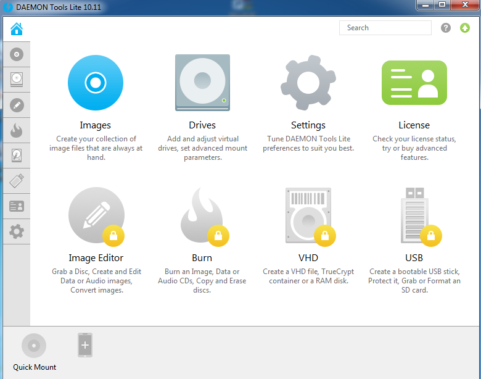This screenshot has height=379, width=481.
Task: Click 'Add and adjust virtual drives' description
Action: [203, 148]
